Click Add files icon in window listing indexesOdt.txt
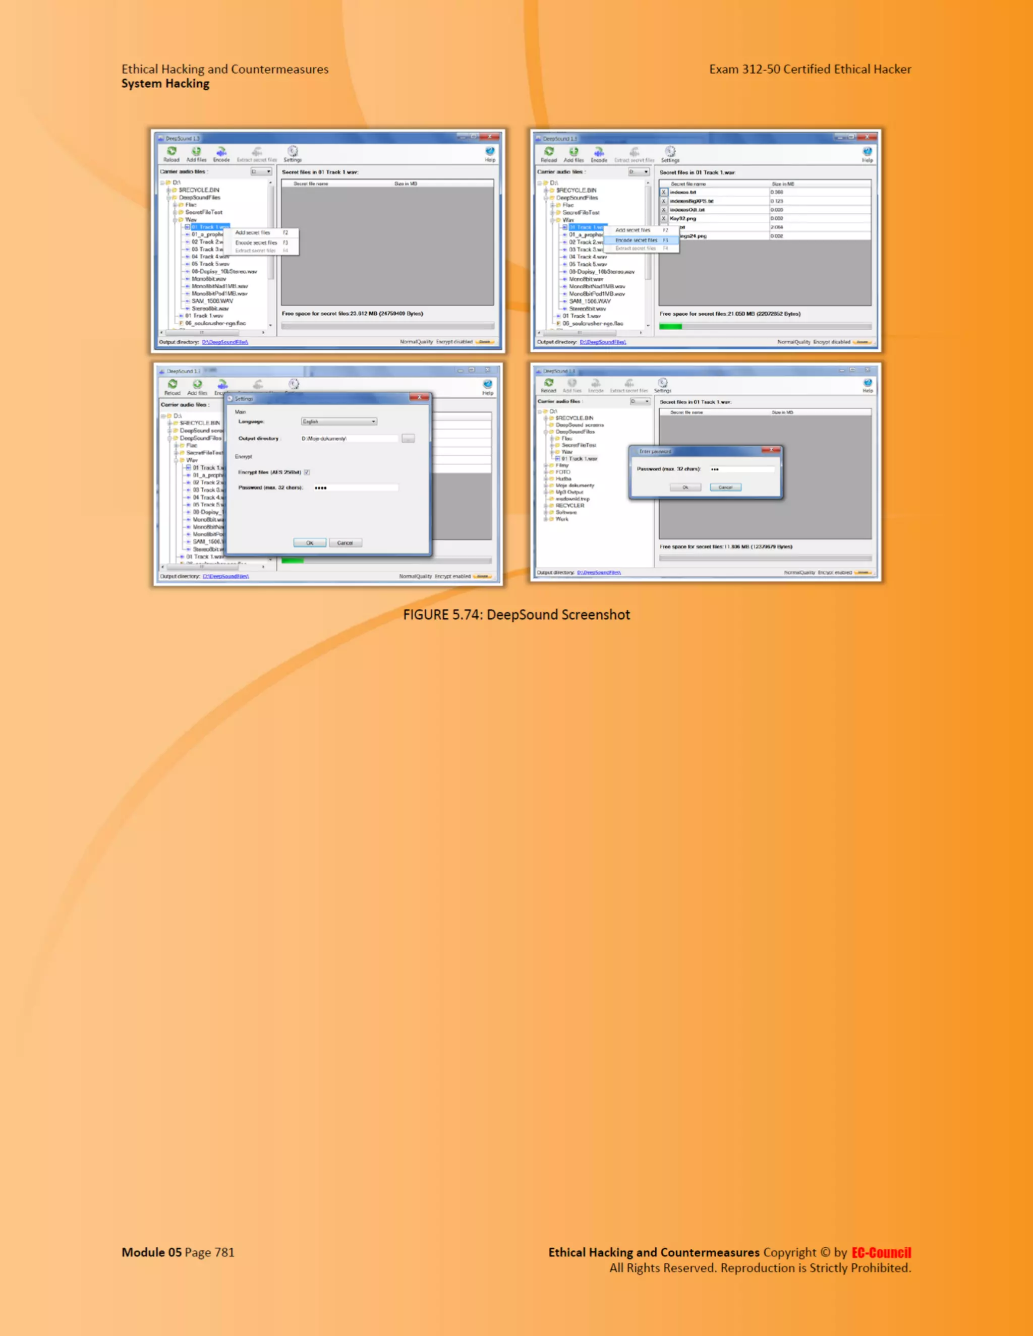Viewport: 1033px width, 1336px height. coord(573,152)
